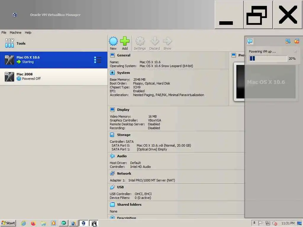303x227 pixels.
Task: Click the green Add machine icon
Action: point(125,41)
